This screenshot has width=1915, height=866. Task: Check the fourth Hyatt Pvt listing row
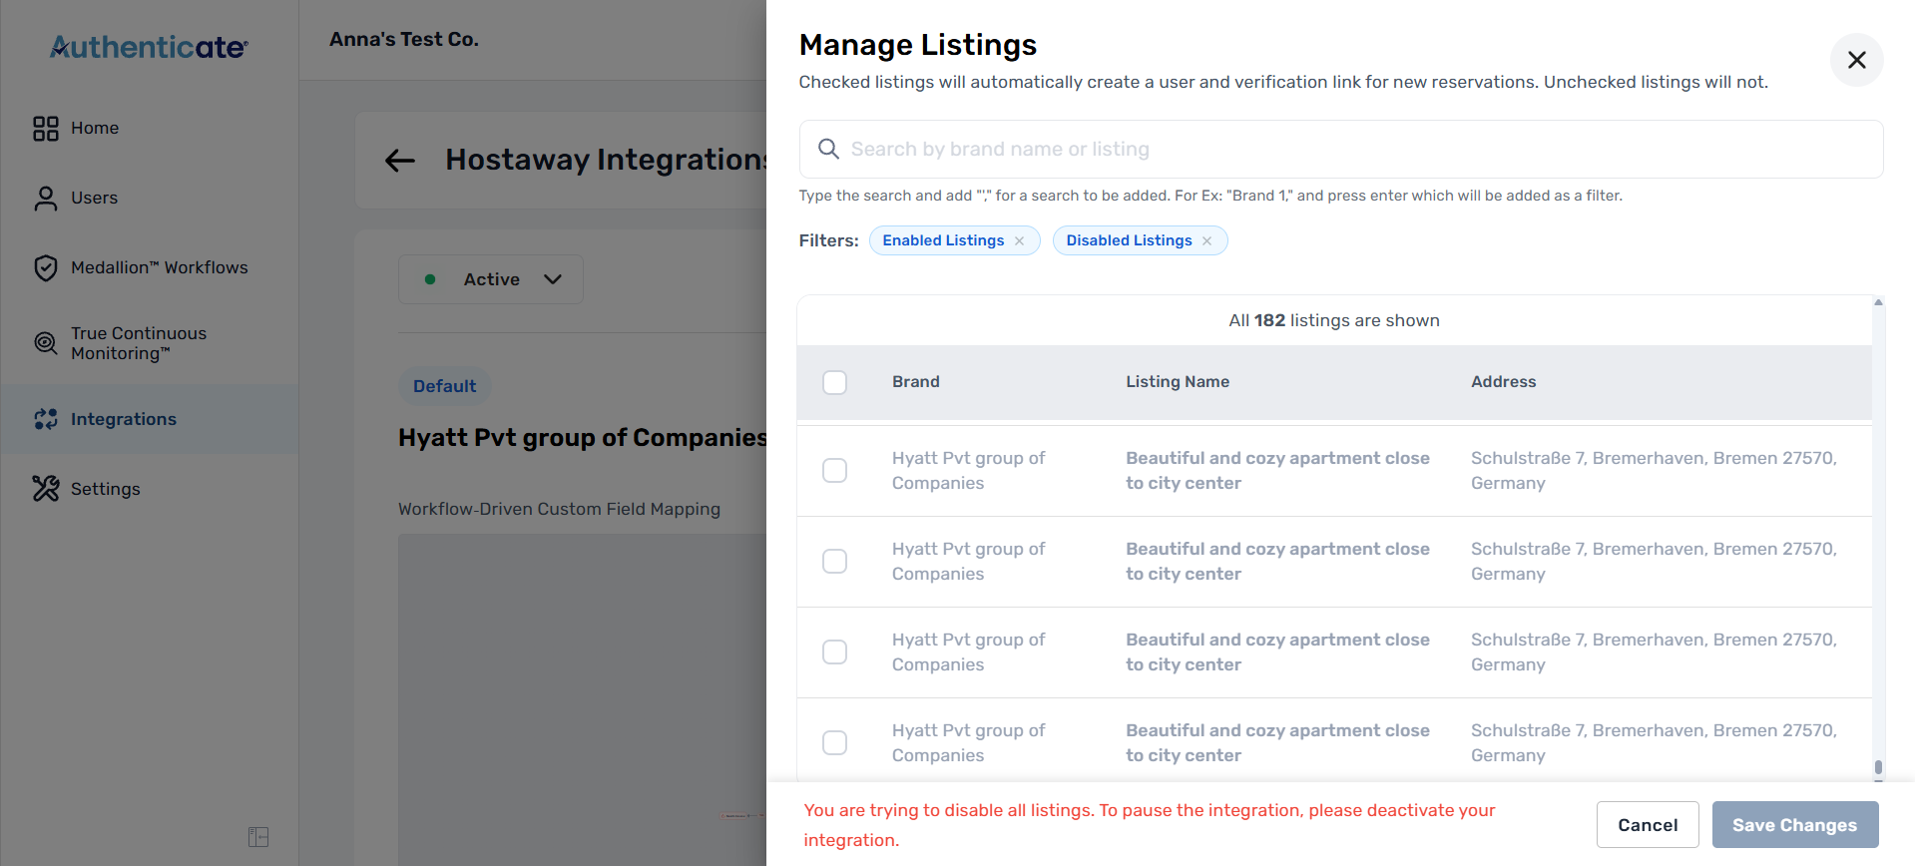point(834,742)
